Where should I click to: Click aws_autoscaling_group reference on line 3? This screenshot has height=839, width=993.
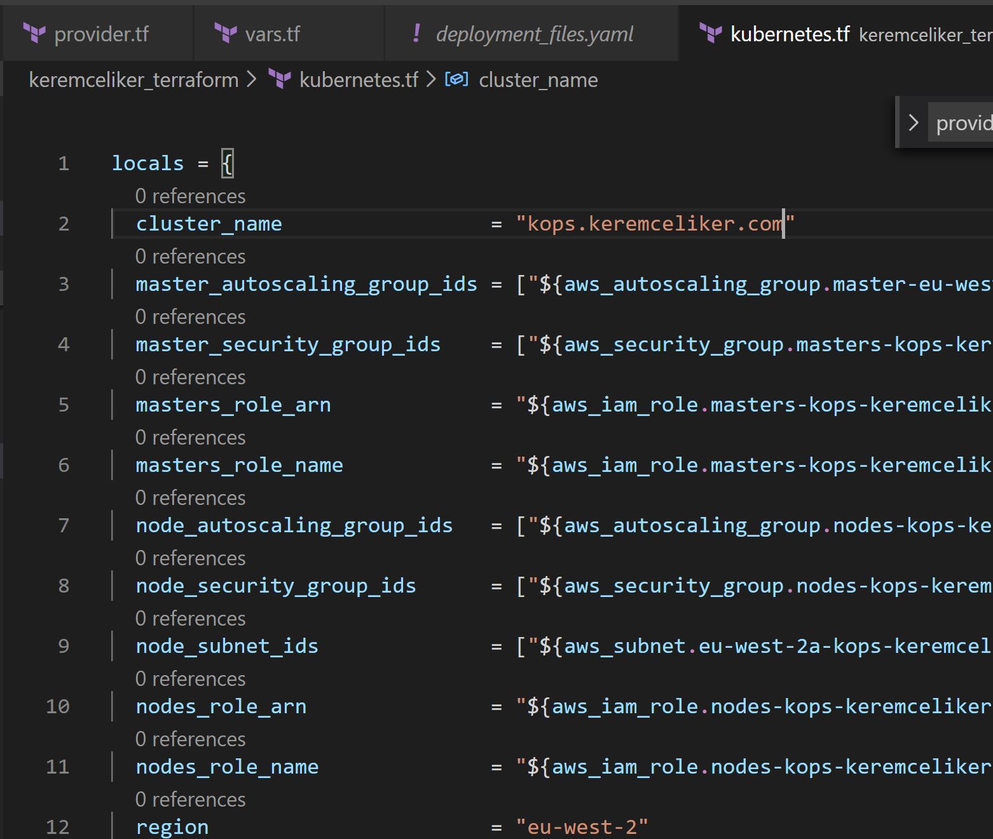692,284
